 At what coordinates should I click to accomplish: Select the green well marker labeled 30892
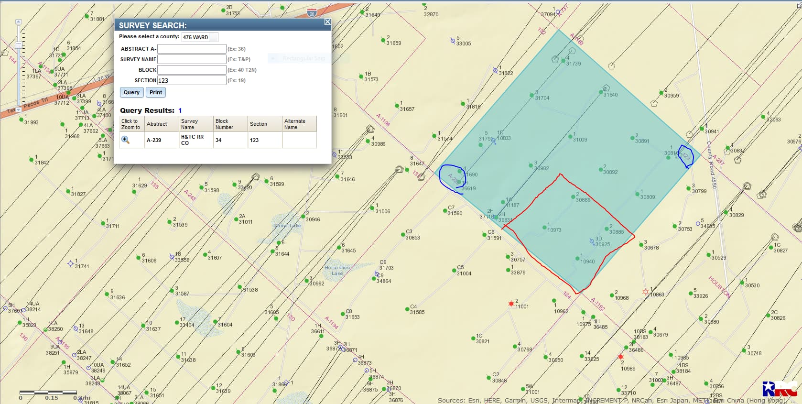600,169
